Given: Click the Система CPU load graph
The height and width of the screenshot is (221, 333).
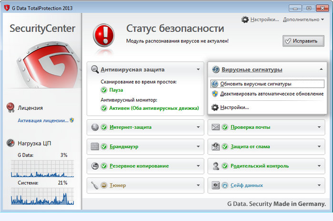Looking at the screenshot, I should 42,196.
